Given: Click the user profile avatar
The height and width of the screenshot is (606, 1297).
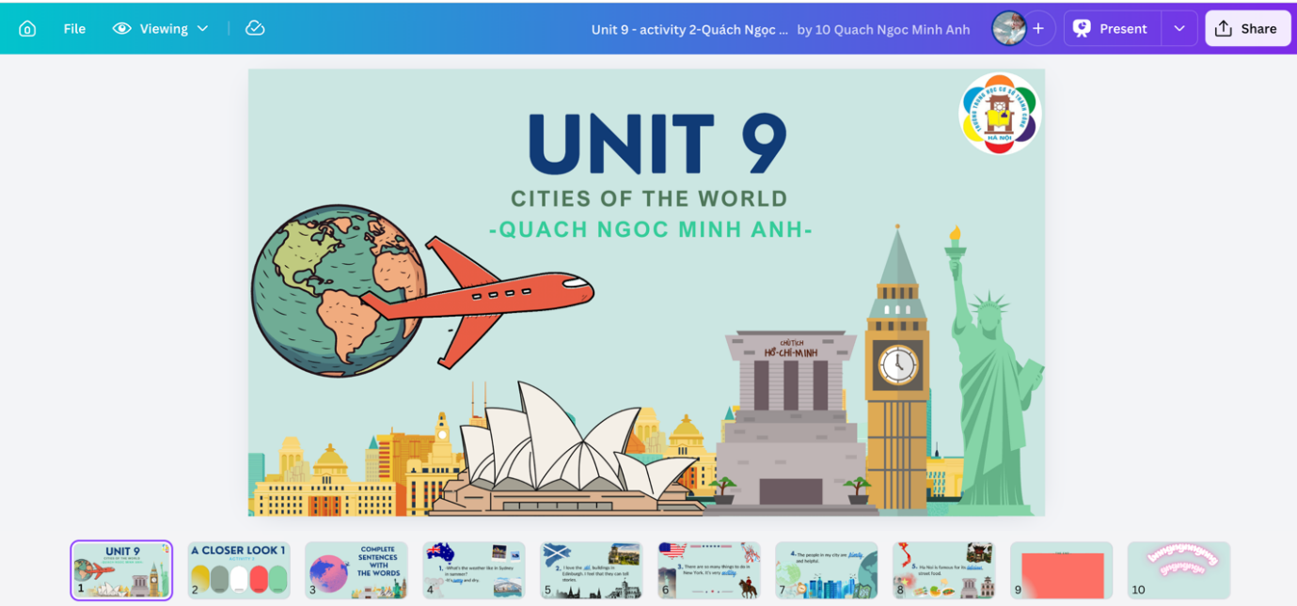Looking at the screenshot, I should click(1008, 28).
